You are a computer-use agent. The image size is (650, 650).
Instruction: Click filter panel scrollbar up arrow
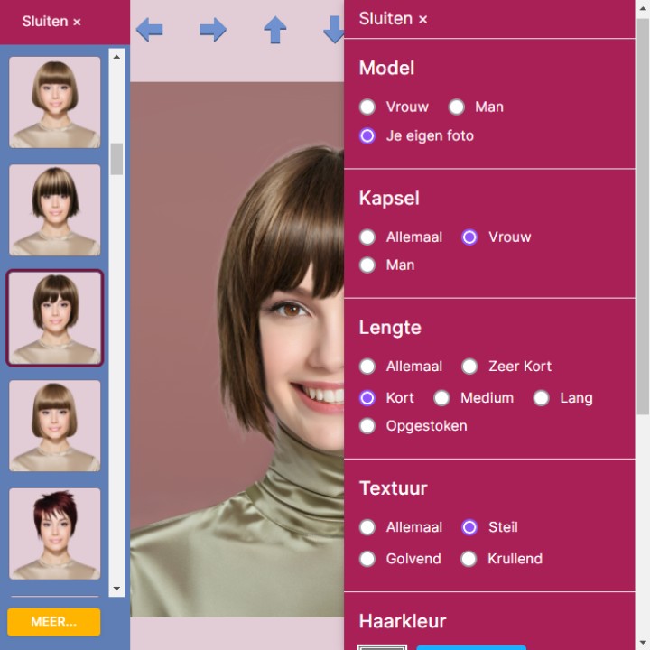643,8
